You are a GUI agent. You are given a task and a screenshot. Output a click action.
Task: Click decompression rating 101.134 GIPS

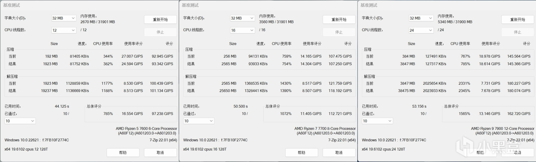162,91
